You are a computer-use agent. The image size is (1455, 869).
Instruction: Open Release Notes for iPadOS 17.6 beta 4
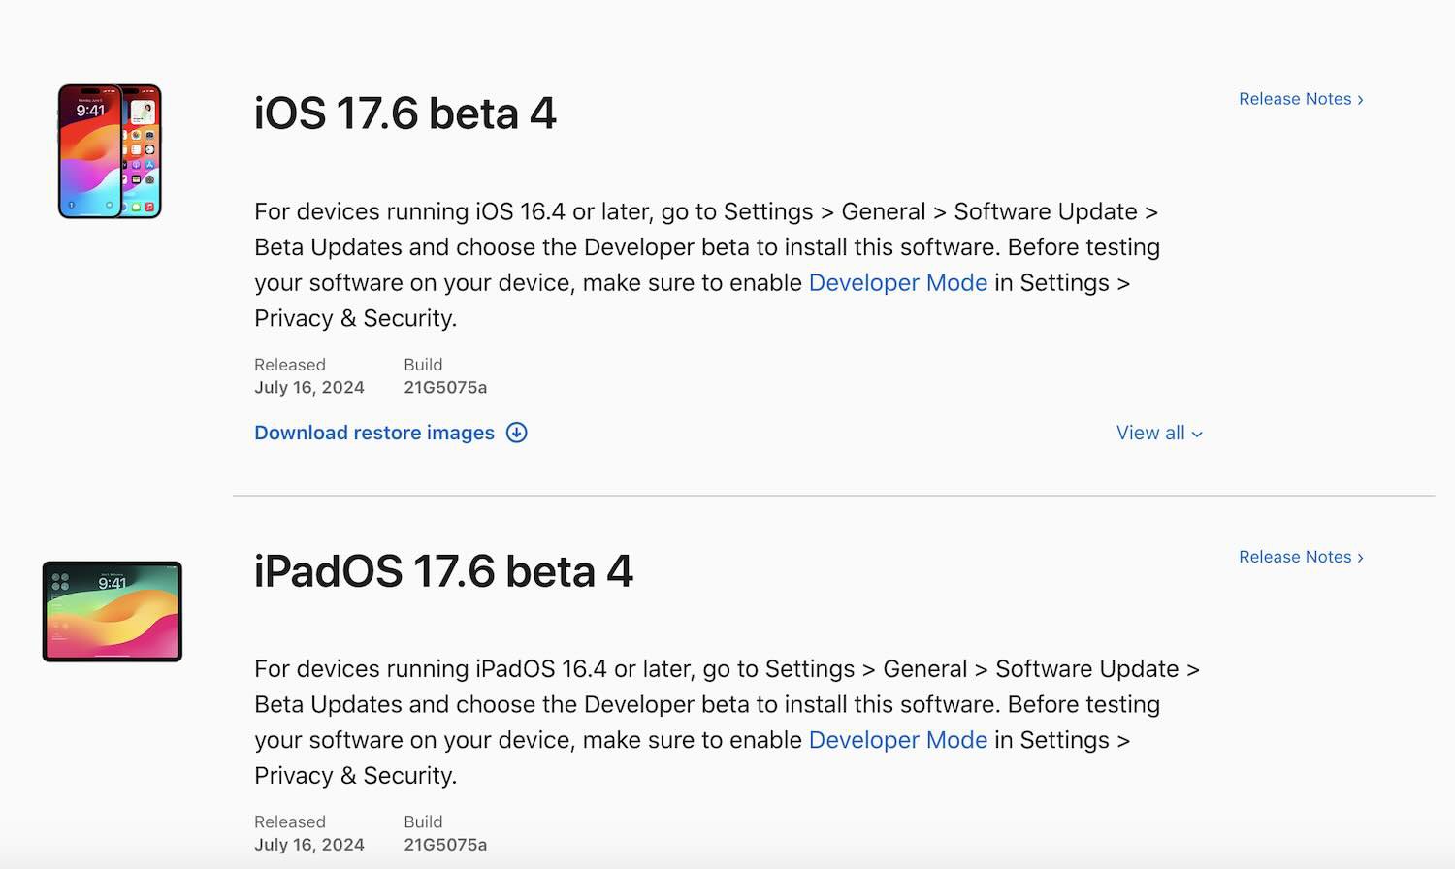[1295, 557]
